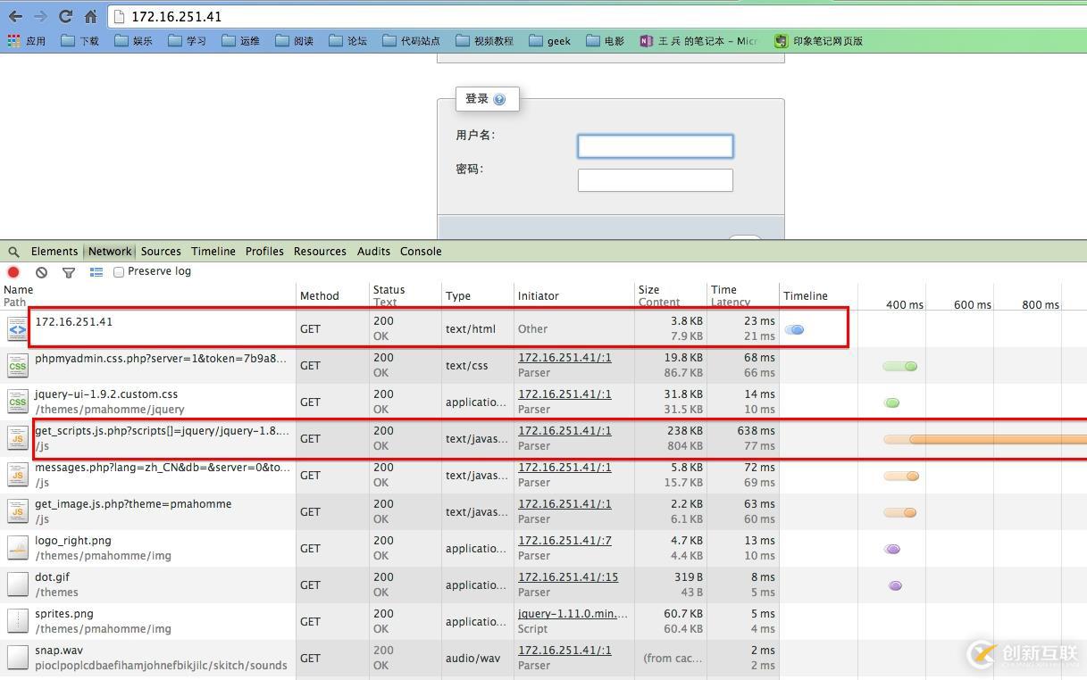Open the 视频教程 bookmark folder
This screenshot has width=1087, height=680.
click(485, 41)
